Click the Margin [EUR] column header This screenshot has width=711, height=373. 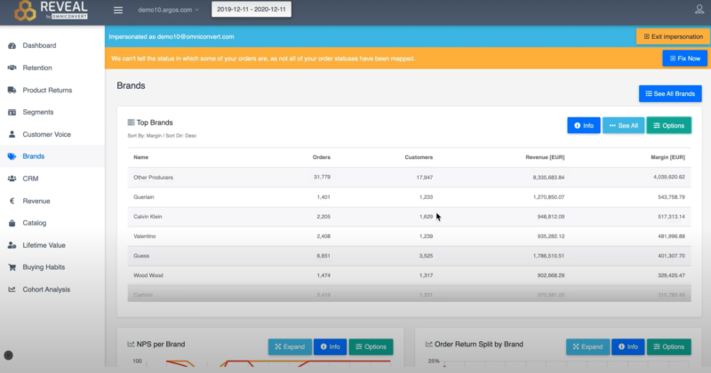(x=668, y=157)
